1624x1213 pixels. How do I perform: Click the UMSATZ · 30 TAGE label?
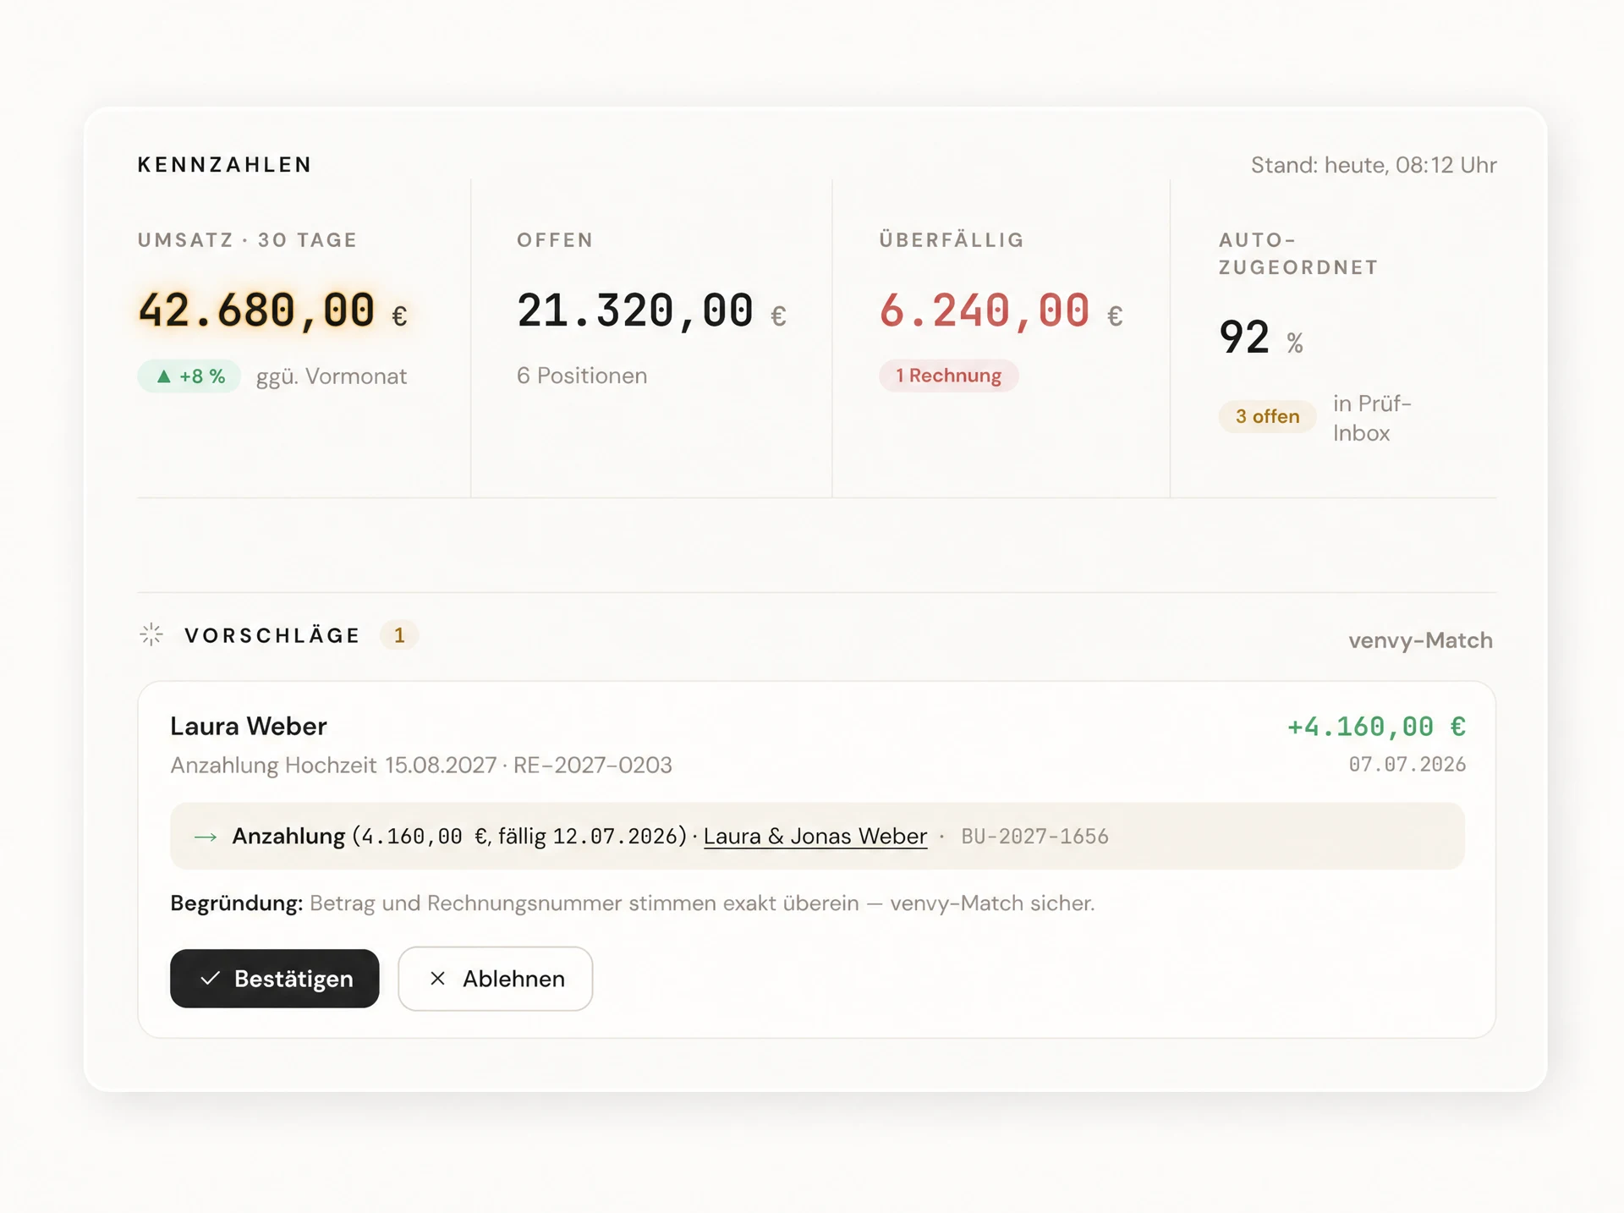click(x=248, y=240)
